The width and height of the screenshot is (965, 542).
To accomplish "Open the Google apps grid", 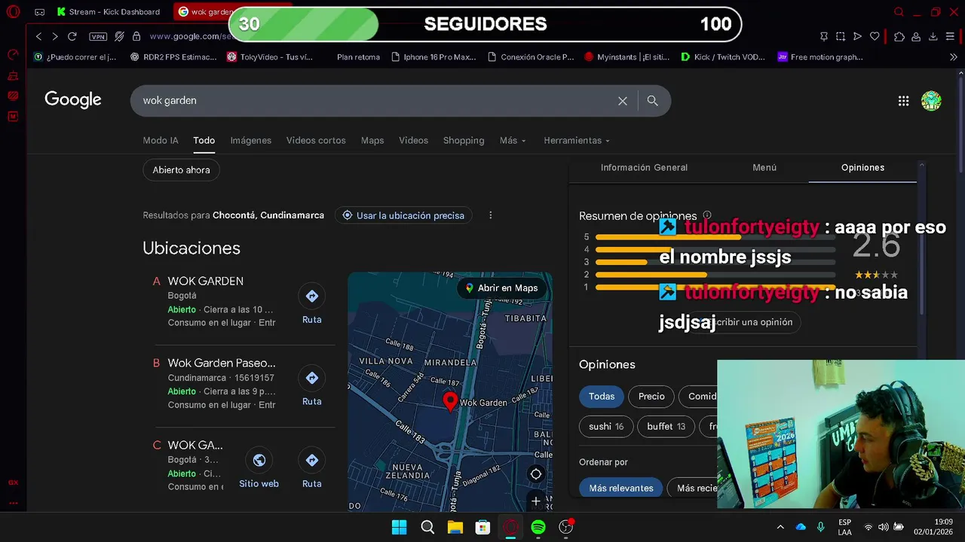I will (903, 101).
